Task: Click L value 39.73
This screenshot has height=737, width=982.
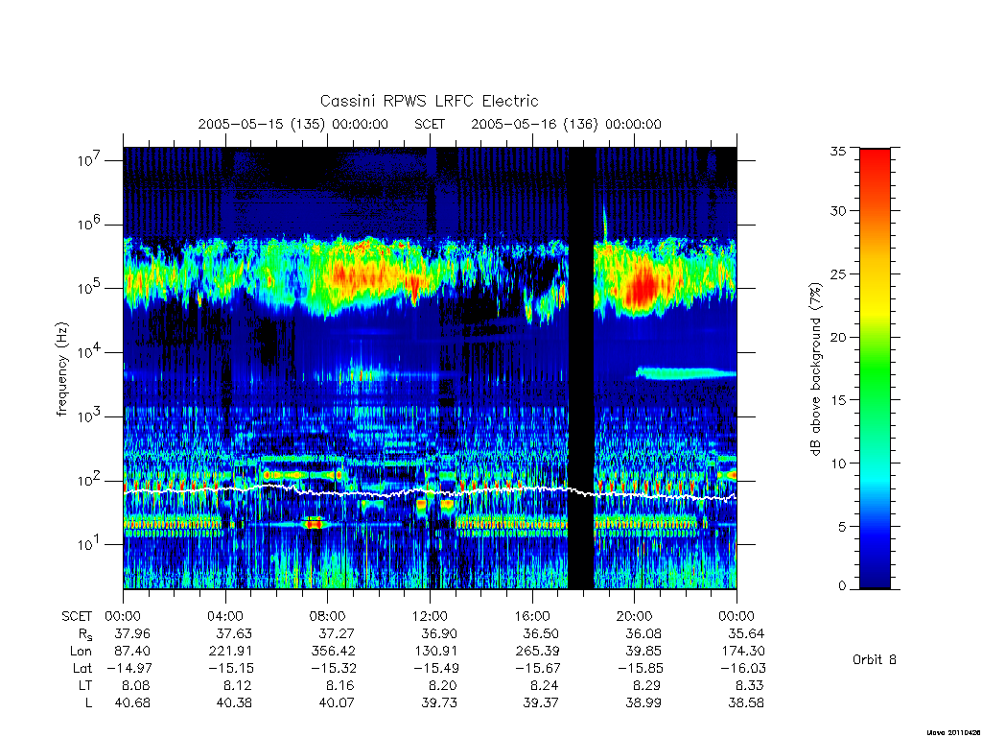Action: (439, 703)
